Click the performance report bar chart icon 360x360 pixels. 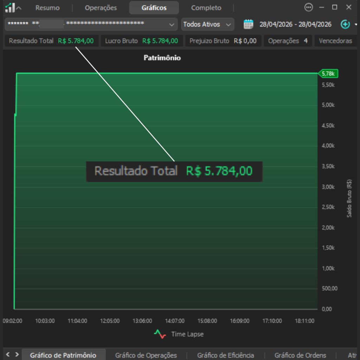pyautogui.click(x=10, y=8)
